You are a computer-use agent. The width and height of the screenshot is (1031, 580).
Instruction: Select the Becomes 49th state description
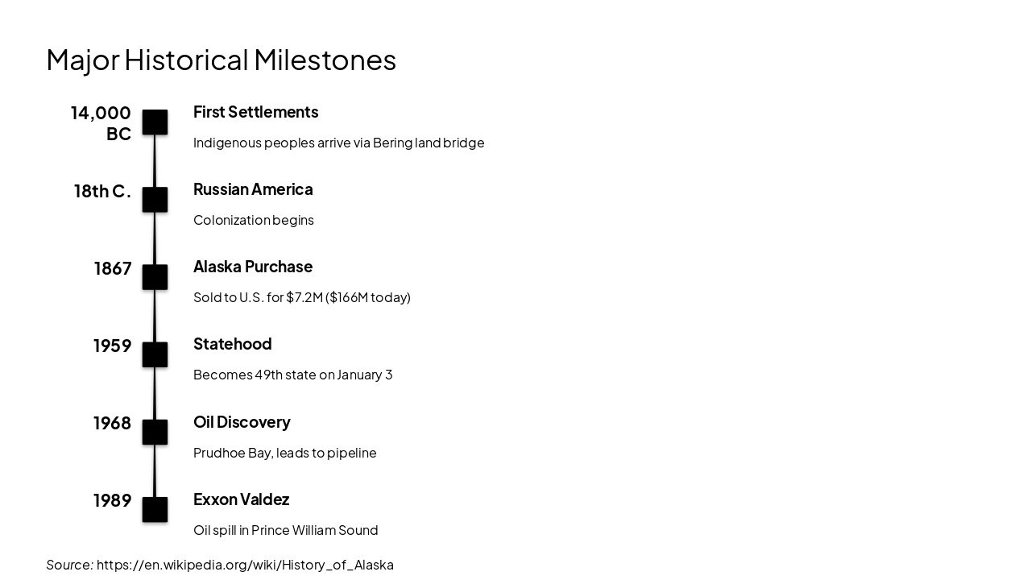coord(292,375)
